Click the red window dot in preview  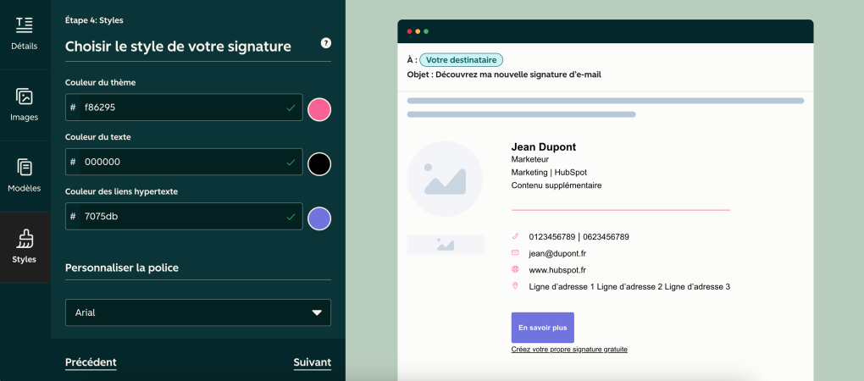pos(409,31)
